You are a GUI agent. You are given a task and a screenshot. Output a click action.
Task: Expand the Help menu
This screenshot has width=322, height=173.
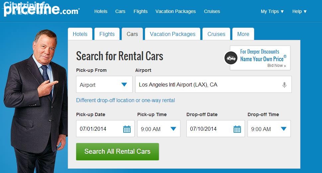tap(299, 11)
